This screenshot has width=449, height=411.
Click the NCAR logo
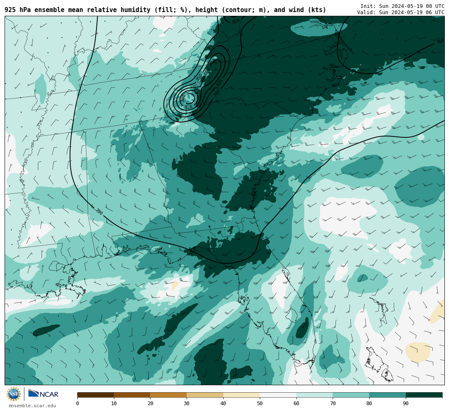[x=43, y=393]
